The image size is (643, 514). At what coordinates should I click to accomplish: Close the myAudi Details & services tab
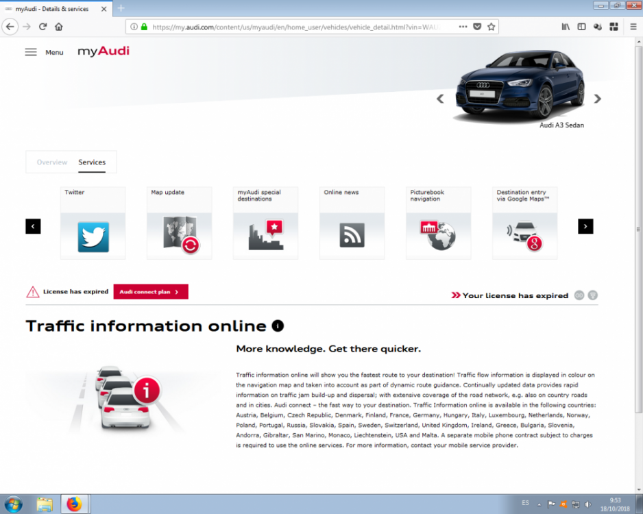click(x=104, y=9)
